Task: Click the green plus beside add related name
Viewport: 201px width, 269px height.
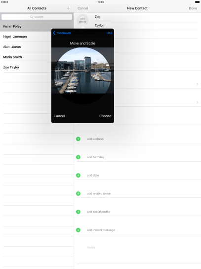Action: (78, 193)
